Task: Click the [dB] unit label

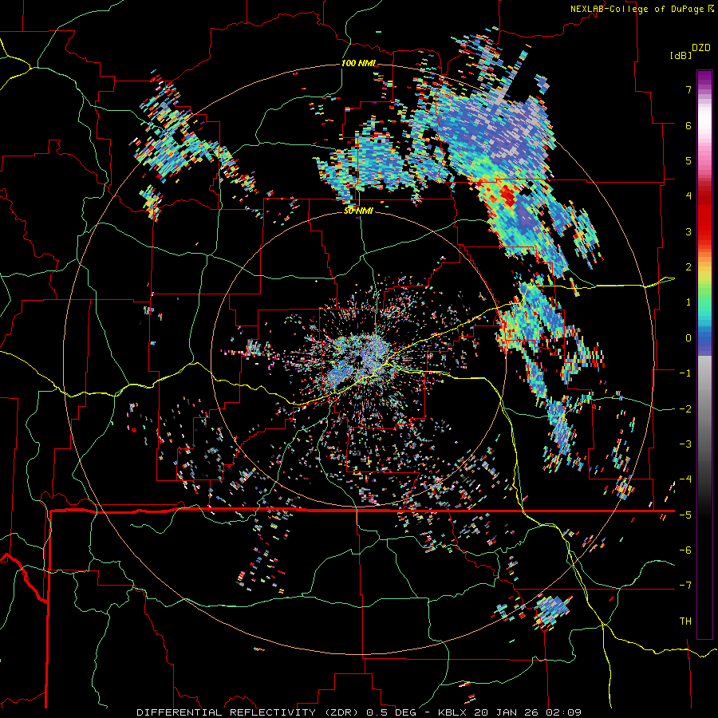Action: tap(681, 55)
